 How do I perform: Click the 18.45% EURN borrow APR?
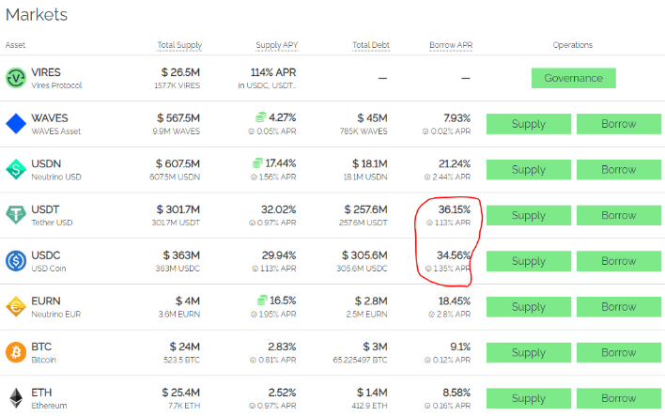point(455,301)
